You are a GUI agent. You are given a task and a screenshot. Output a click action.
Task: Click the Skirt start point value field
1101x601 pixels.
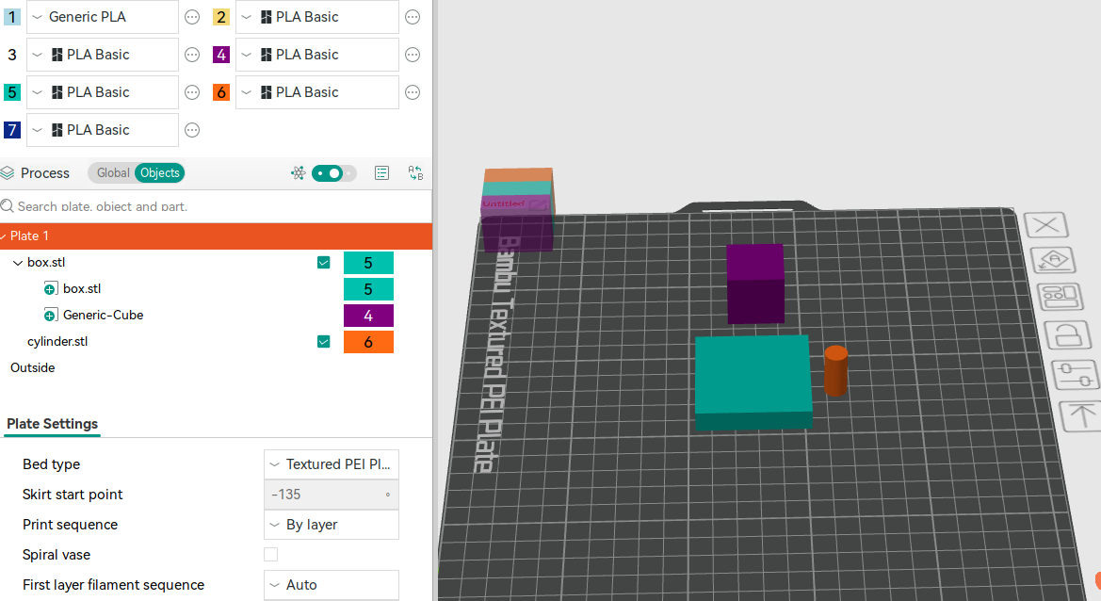pos(332,495)
